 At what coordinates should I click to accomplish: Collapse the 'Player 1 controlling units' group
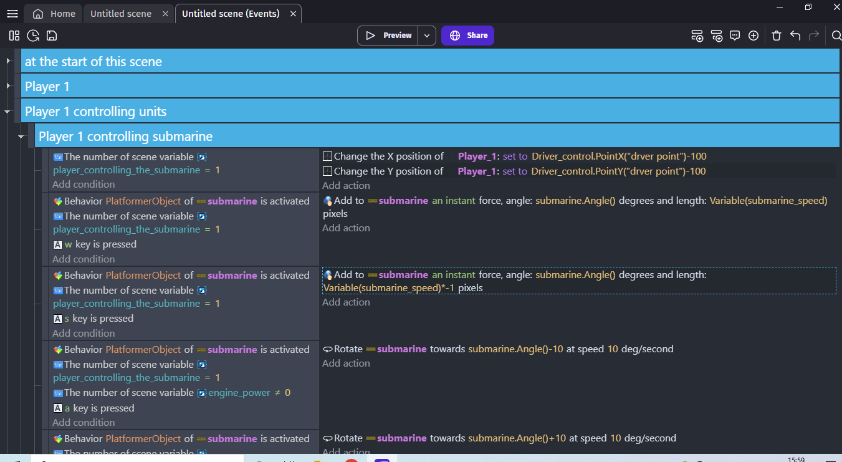tap(8, 112)
